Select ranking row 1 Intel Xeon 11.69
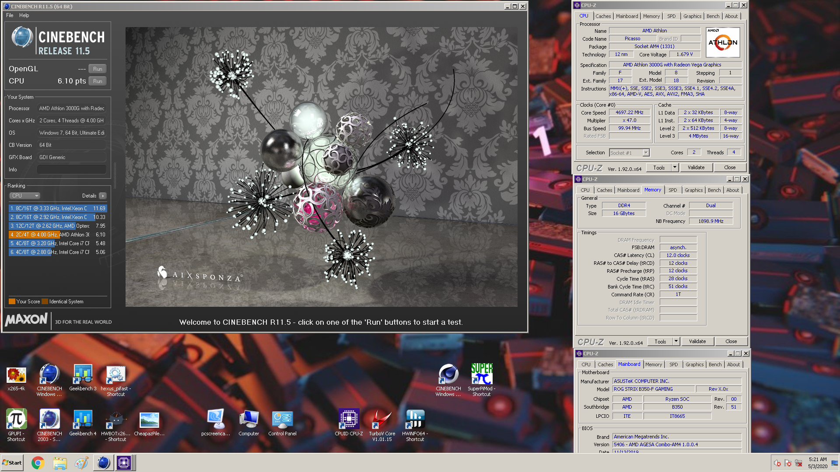The height and width of the screenshot is (472, 840). [x=58, y=208]
